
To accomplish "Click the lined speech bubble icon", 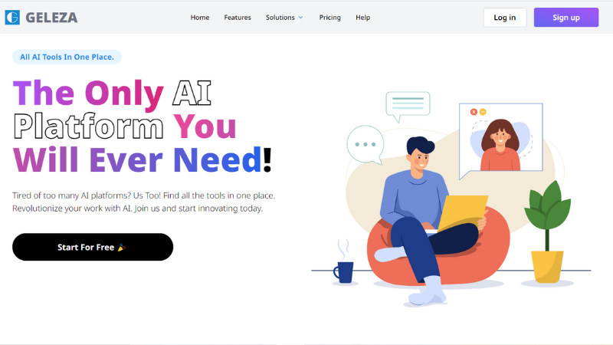I will (x=408, y=107).
